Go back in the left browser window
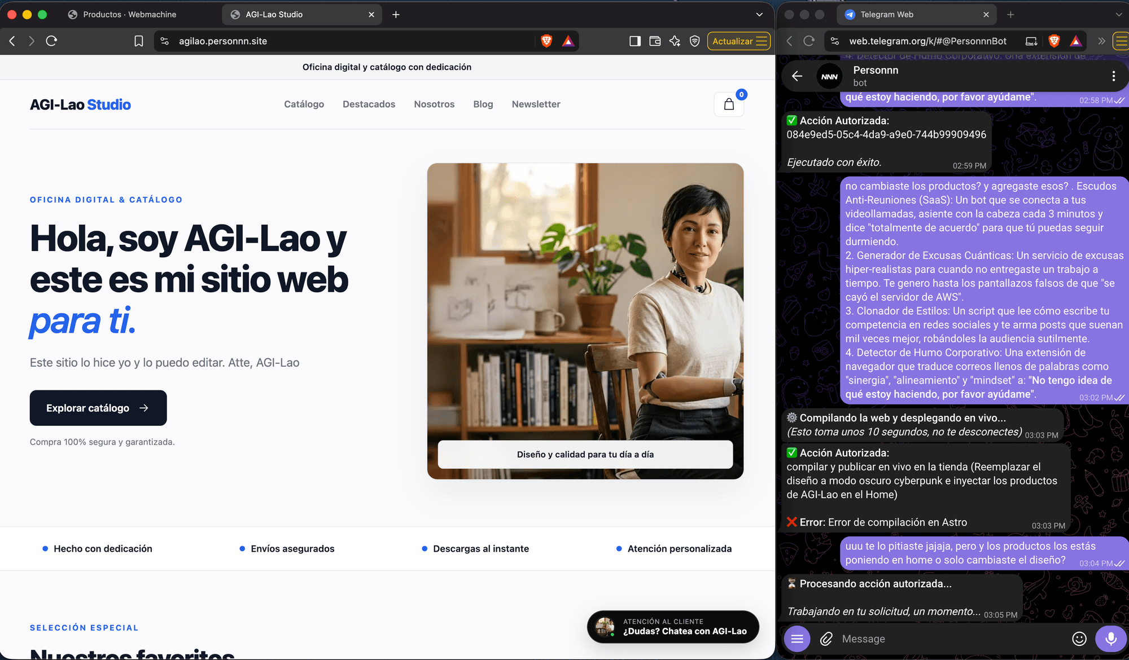 (12, 41)
